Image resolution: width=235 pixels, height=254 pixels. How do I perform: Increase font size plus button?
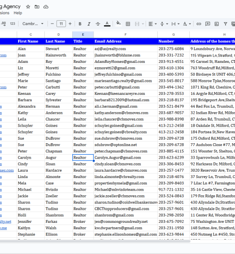70,24
